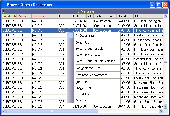Viewport: 170px width, 116px height.
Task: Click the yellow exclamation icon in header bar
Action: [4, 11]
